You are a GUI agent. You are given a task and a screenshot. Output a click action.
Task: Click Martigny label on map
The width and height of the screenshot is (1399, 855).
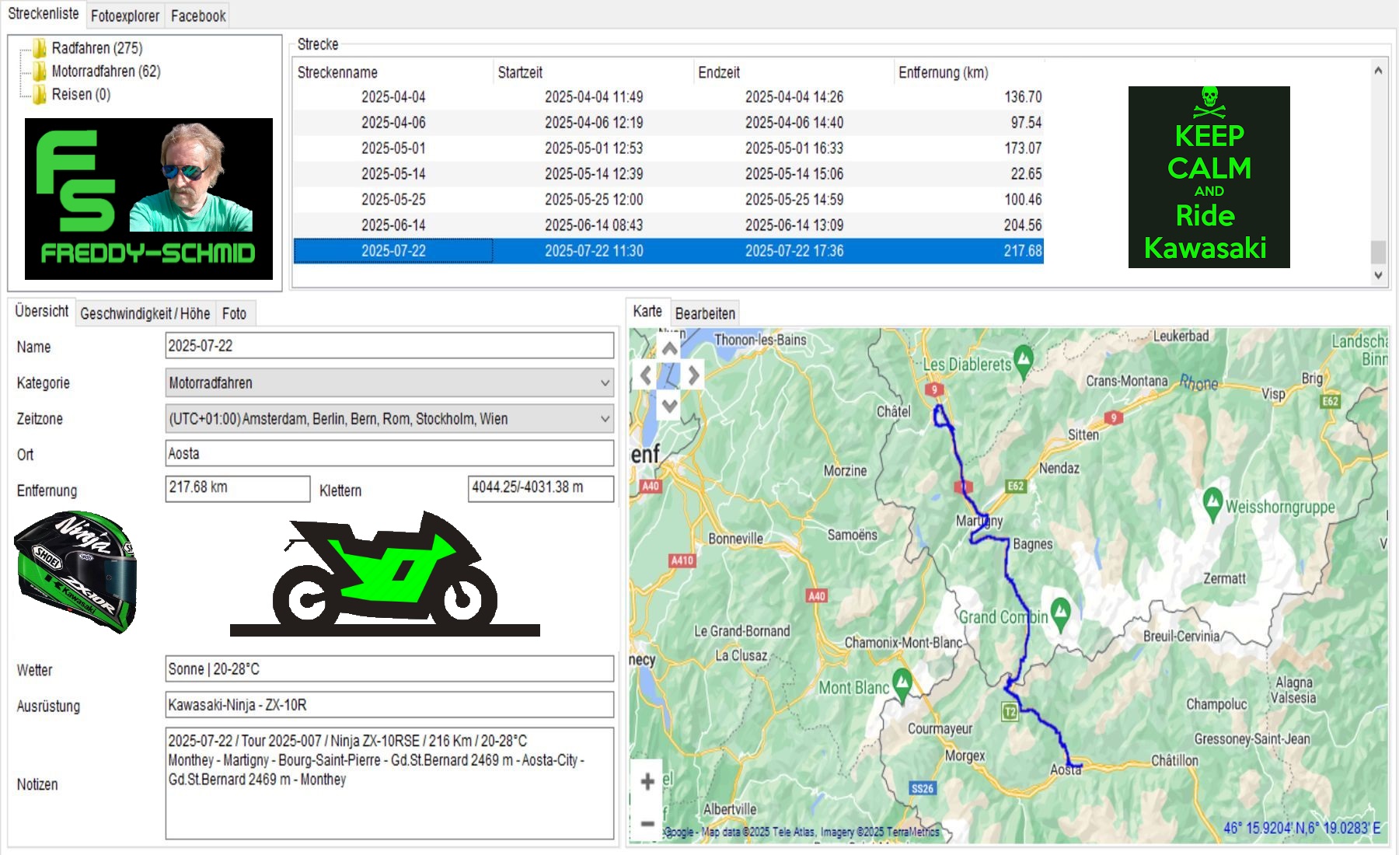(x=979, y=521)
